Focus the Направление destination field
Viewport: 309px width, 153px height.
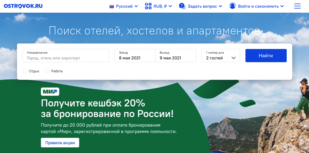tap(65, 56)
